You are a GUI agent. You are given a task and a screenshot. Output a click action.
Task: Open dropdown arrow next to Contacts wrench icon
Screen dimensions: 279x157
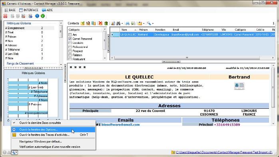[x=153, y=24]
